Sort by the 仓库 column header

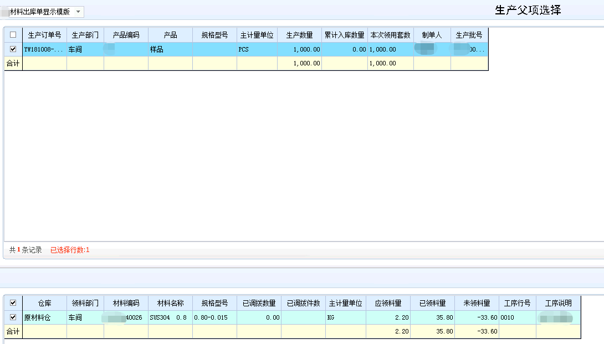44,303
